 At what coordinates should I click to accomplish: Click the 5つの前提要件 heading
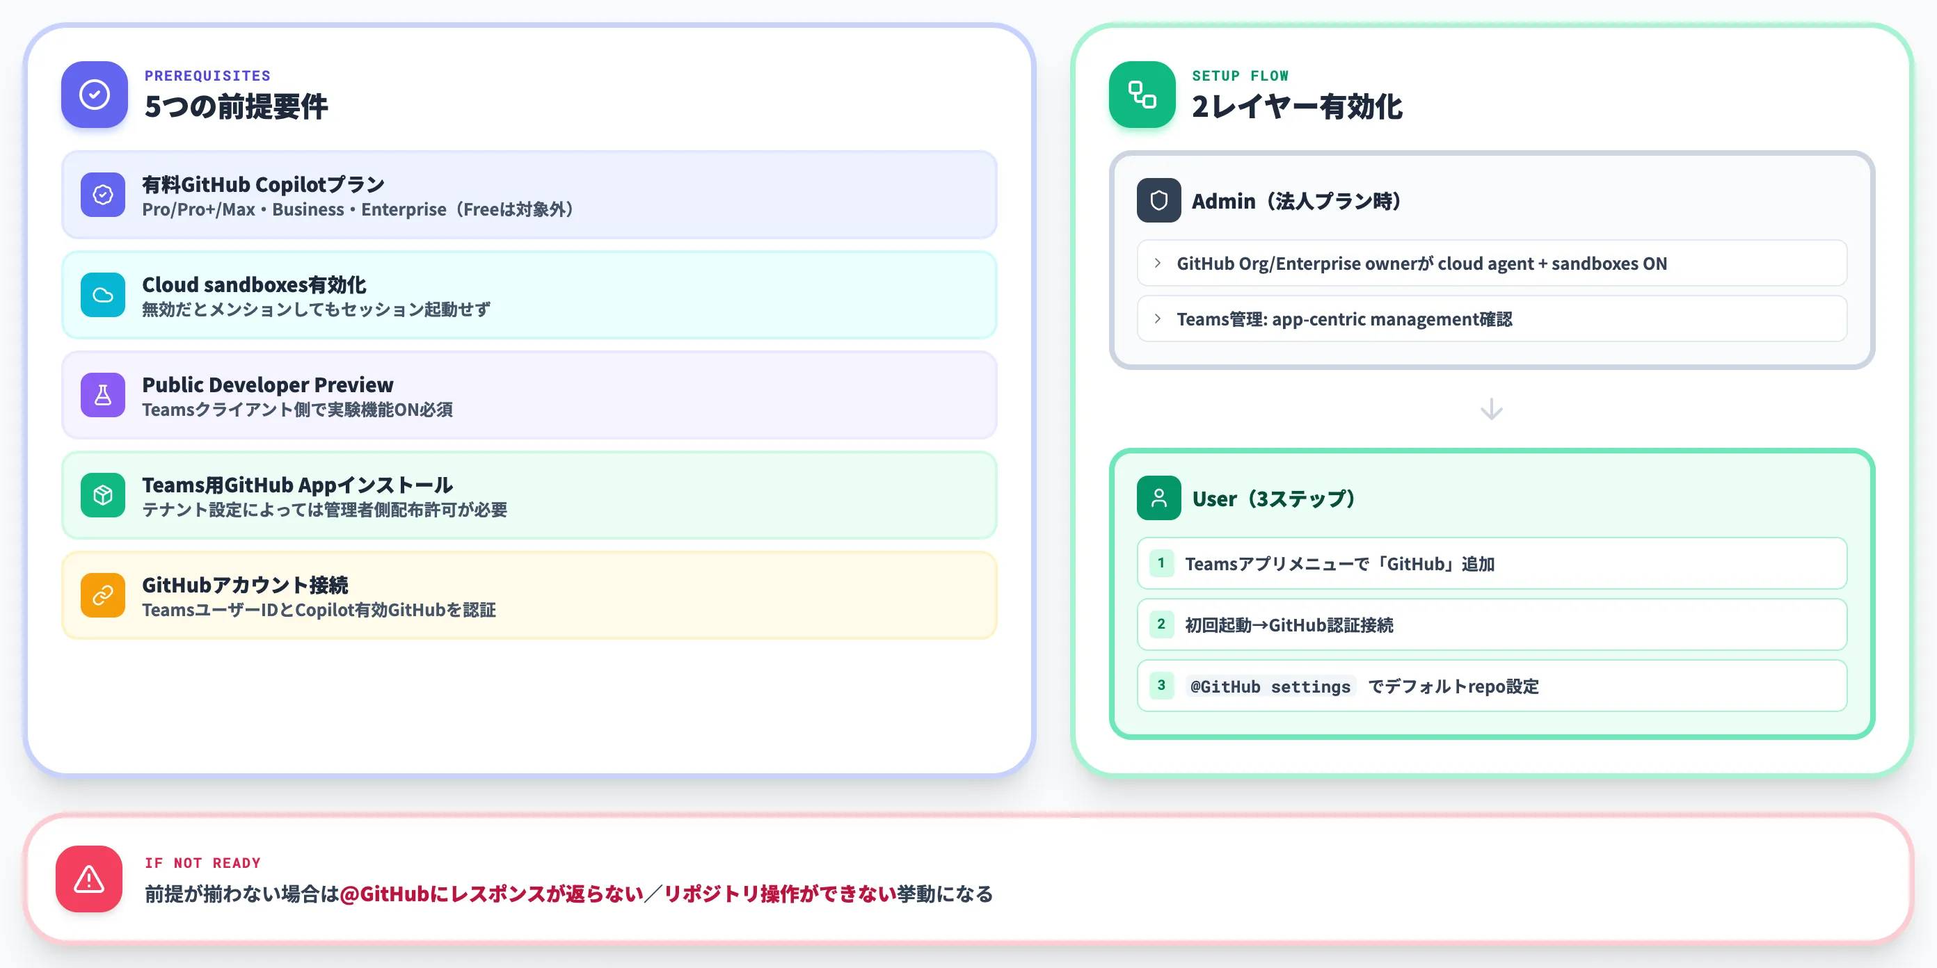[x=236, y=106]
